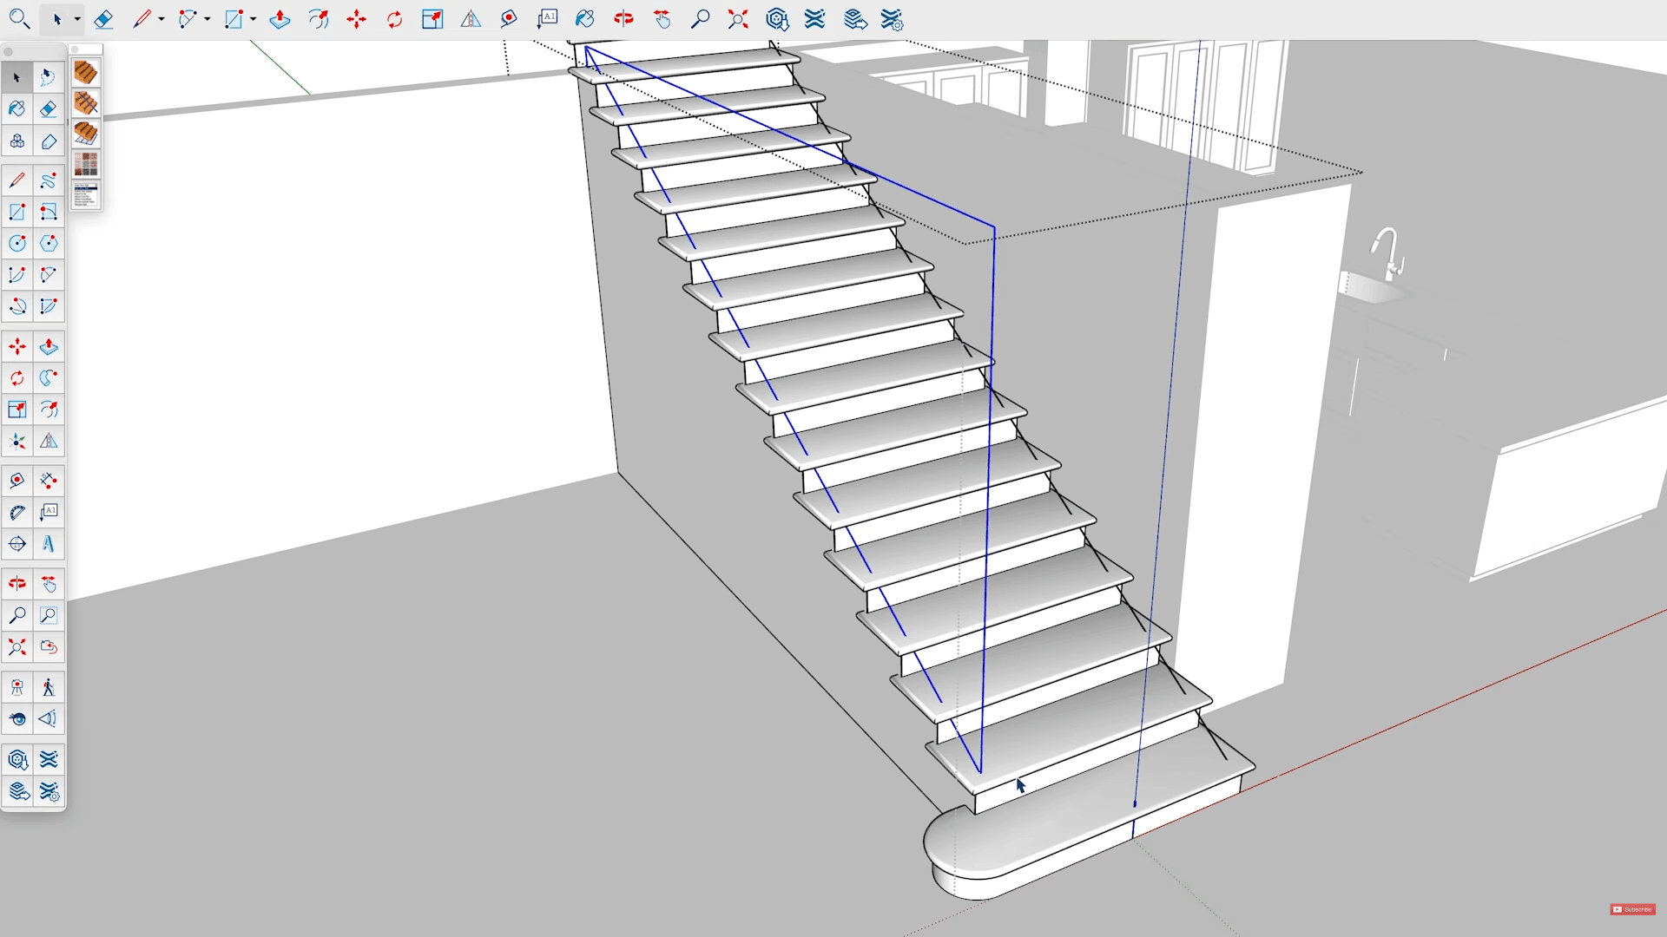Pick the Protractor tool
1667x937 pixels.
coord(16,512)
